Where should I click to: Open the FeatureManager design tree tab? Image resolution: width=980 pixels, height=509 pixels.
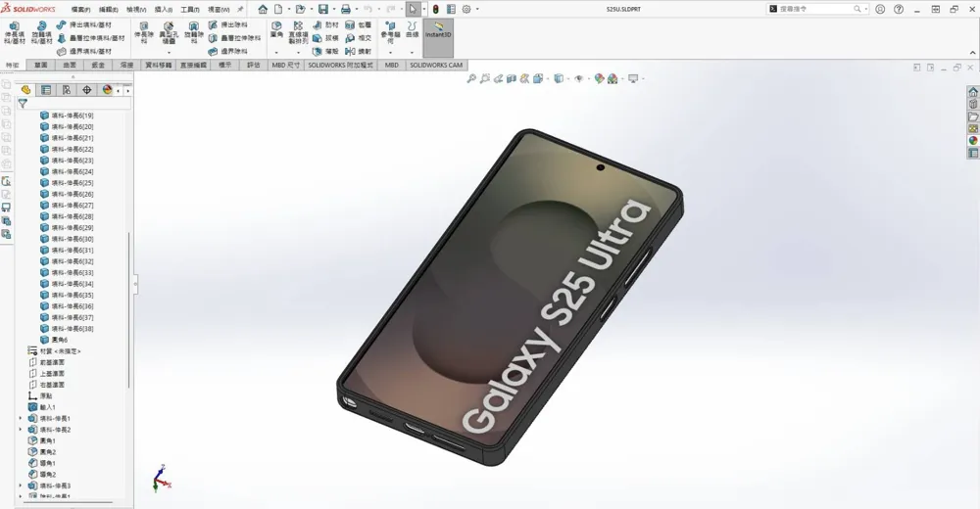tap(25, 90)
